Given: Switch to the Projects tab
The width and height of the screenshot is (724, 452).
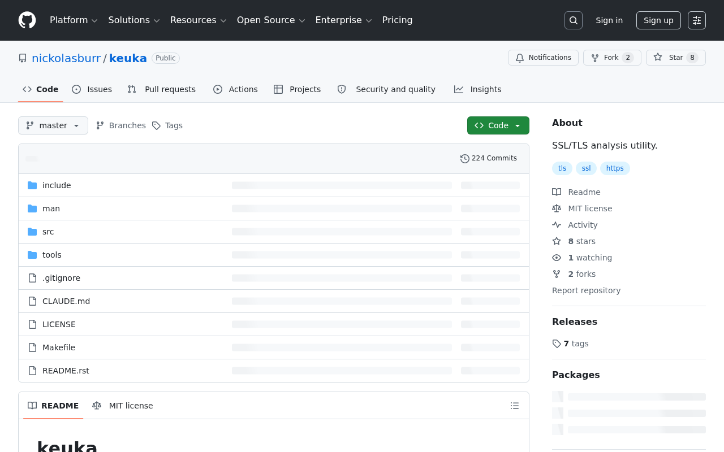Looking at the screenshot, I should point(297,89).
